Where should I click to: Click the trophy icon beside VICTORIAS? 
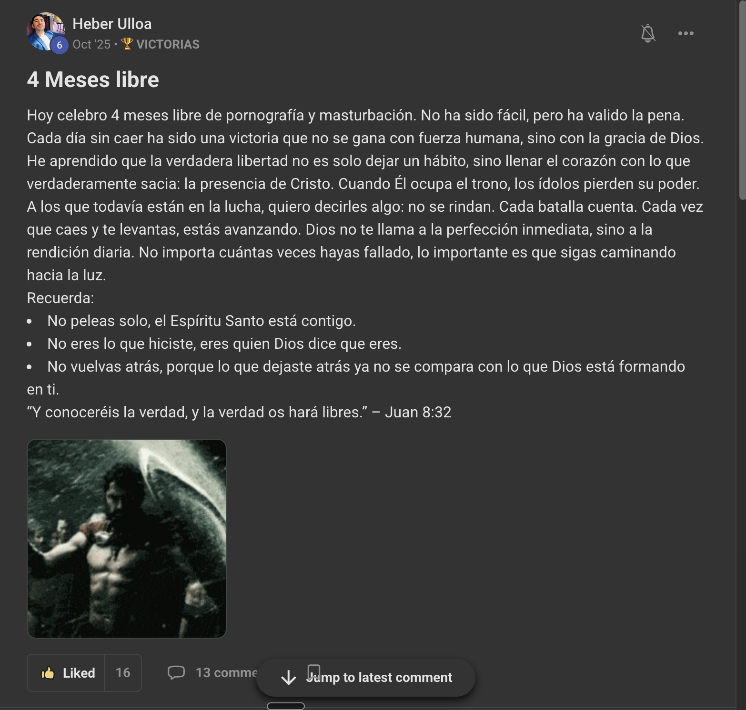click(127, 44)
